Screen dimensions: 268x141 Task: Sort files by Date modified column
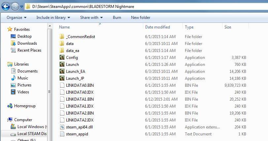[x=157, y=27]
